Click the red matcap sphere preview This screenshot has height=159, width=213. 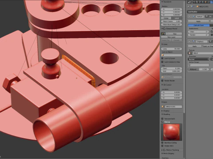tap(171, 132)
